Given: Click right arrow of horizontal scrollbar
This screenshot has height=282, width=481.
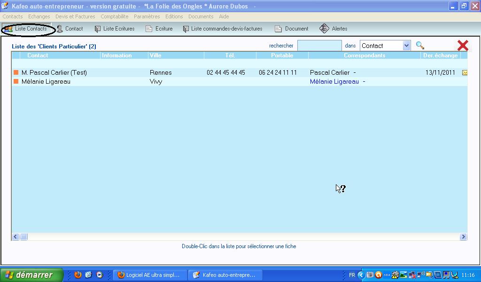Looking at the screenshot, I should click(463, 237).
